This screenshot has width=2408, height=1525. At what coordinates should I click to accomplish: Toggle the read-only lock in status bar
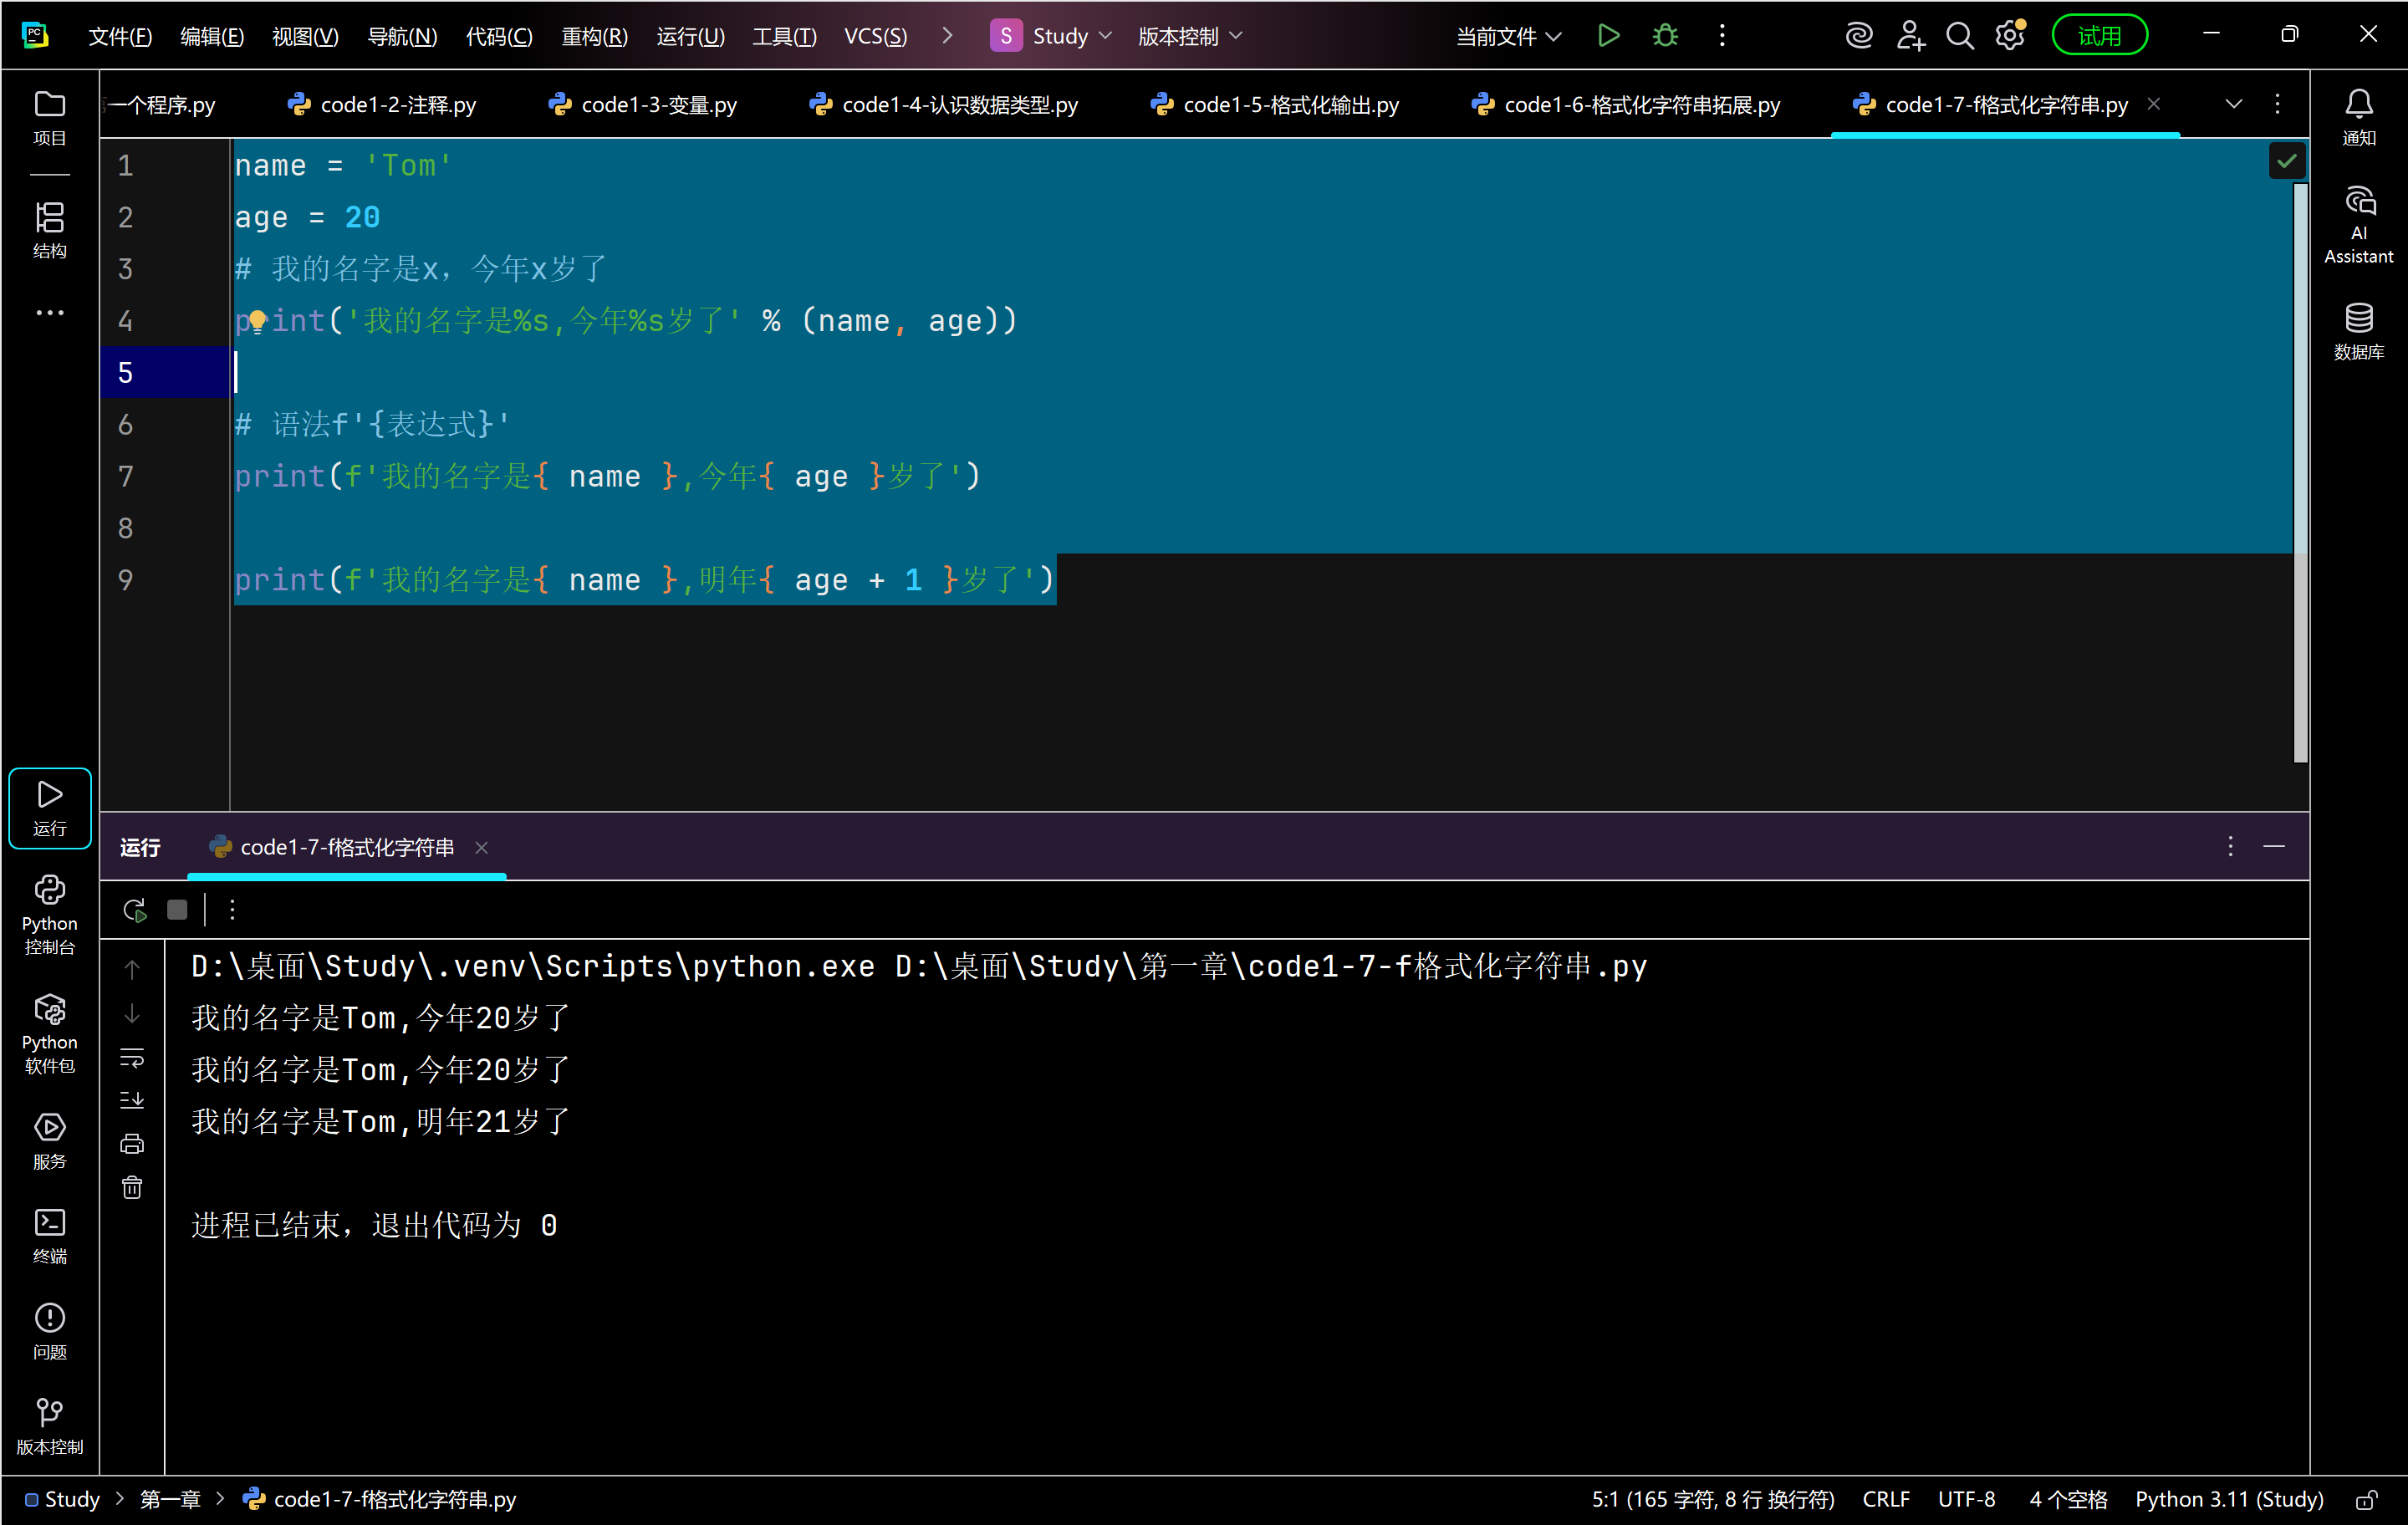[x=2366, y=1499]
